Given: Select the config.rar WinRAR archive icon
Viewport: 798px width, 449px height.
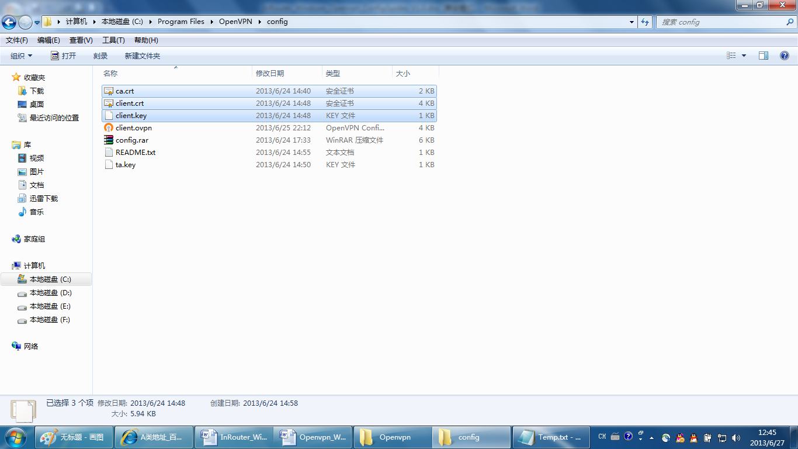Looking at the screenshot, I should (x=109, y=140).
